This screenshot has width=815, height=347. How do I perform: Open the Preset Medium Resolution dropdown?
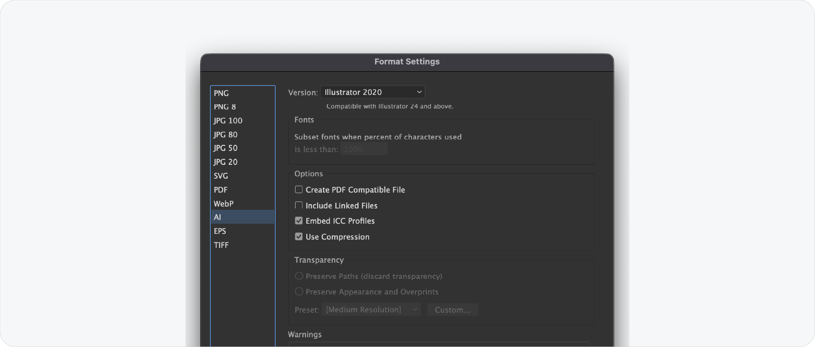pyautogui.click(x=371, y=310)
